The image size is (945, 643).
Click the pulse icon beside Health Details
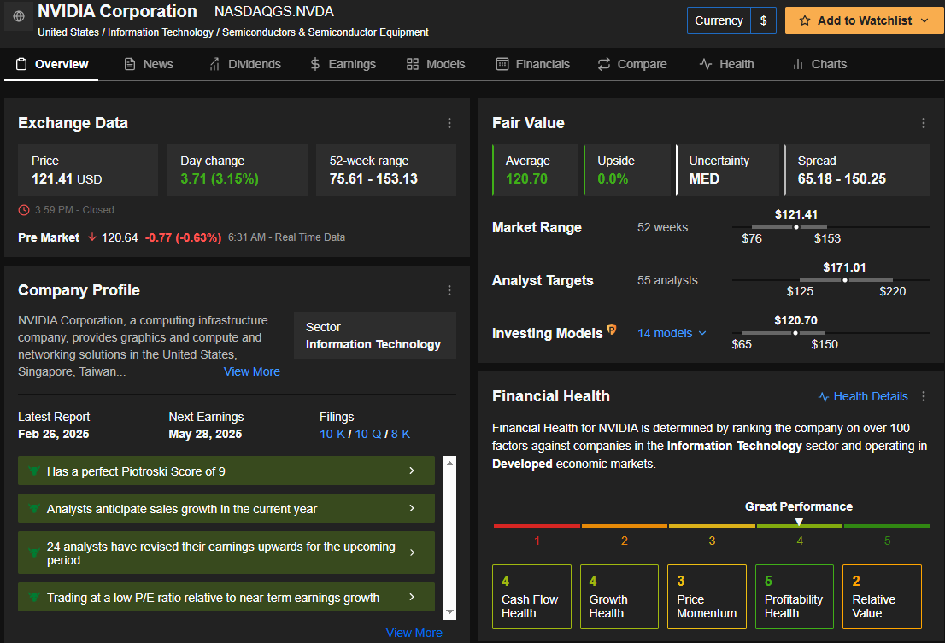pyautogui.click(x=824, y=397)
